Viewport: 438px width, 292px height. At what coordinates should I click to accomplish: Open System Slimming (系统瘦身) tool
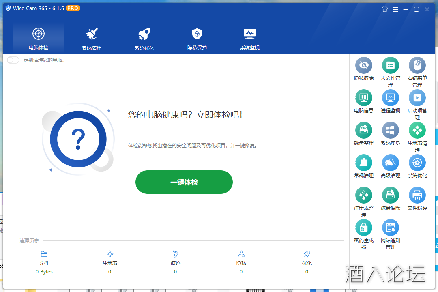pos(390,130)
